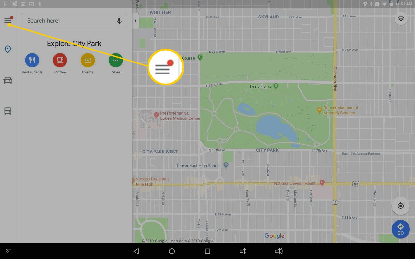Show More explore categories

point(116,64)
